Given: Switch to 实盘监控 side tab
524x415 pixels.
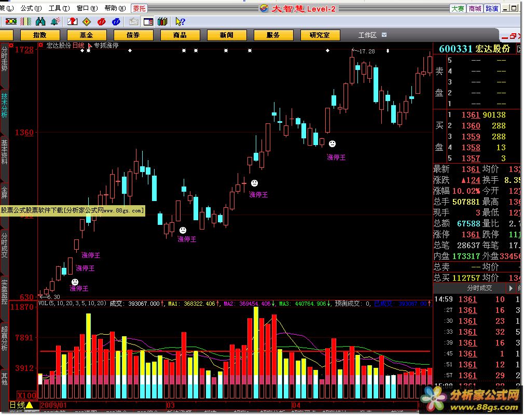Looking at the screenshot, I should tap(4, 292).
